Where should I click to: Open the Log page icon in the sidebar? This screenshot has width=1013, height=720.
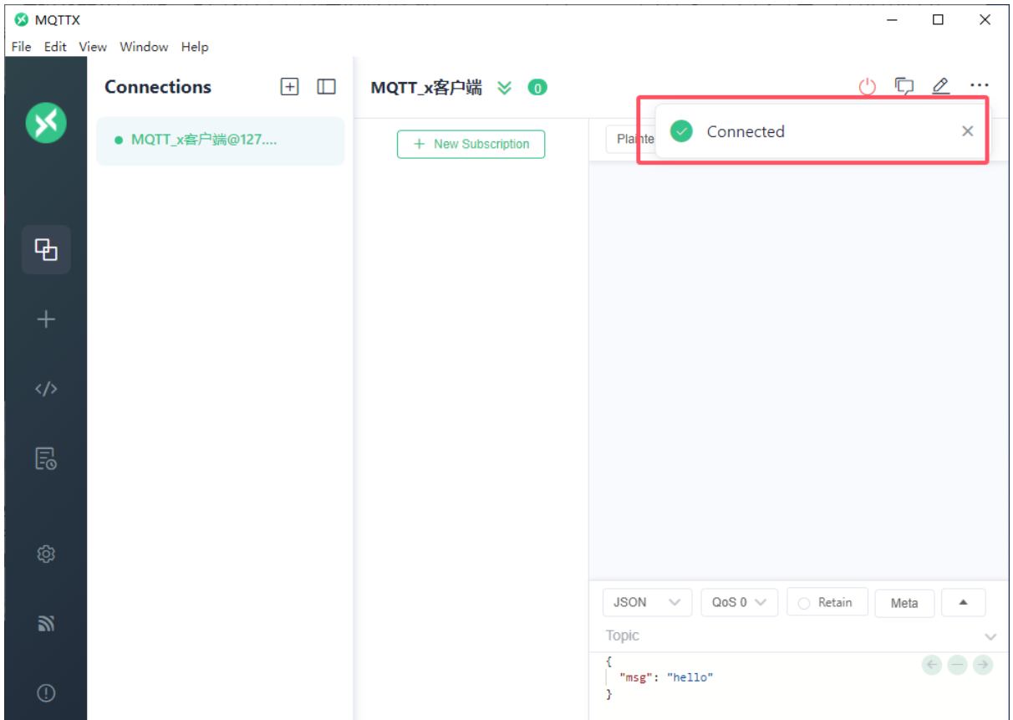coord(46,458)
